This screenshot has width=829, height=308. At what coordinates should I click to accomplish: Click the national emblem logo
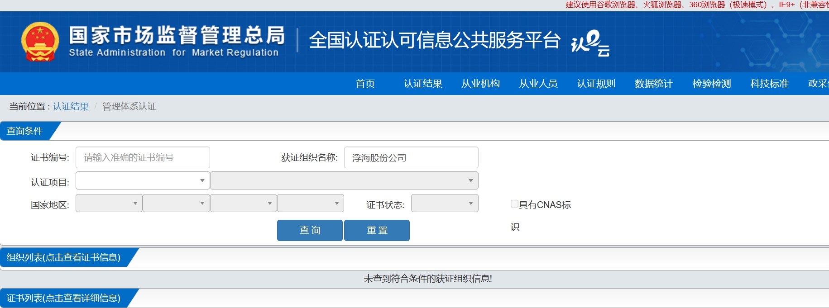point(40,42)
